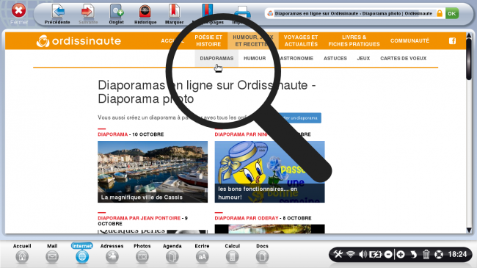477x268 pixels.
Task: Click the volume speaker tray icon
Action: point(363,254)
